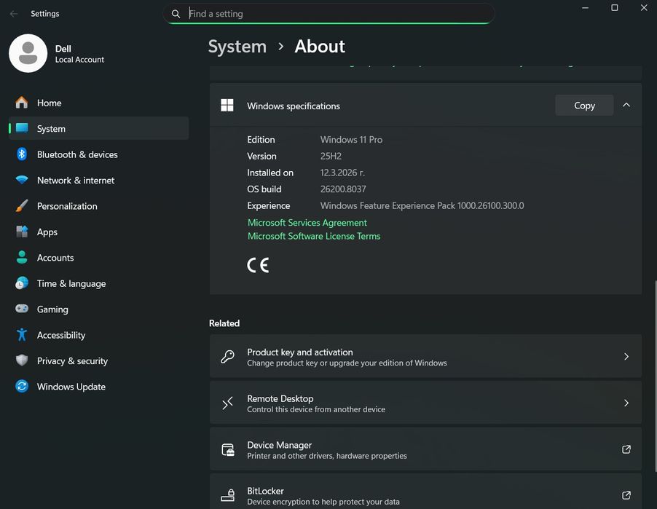
Task: Click the Time & language globe icon
Action: pyautogui.click(x=22, y=283)
